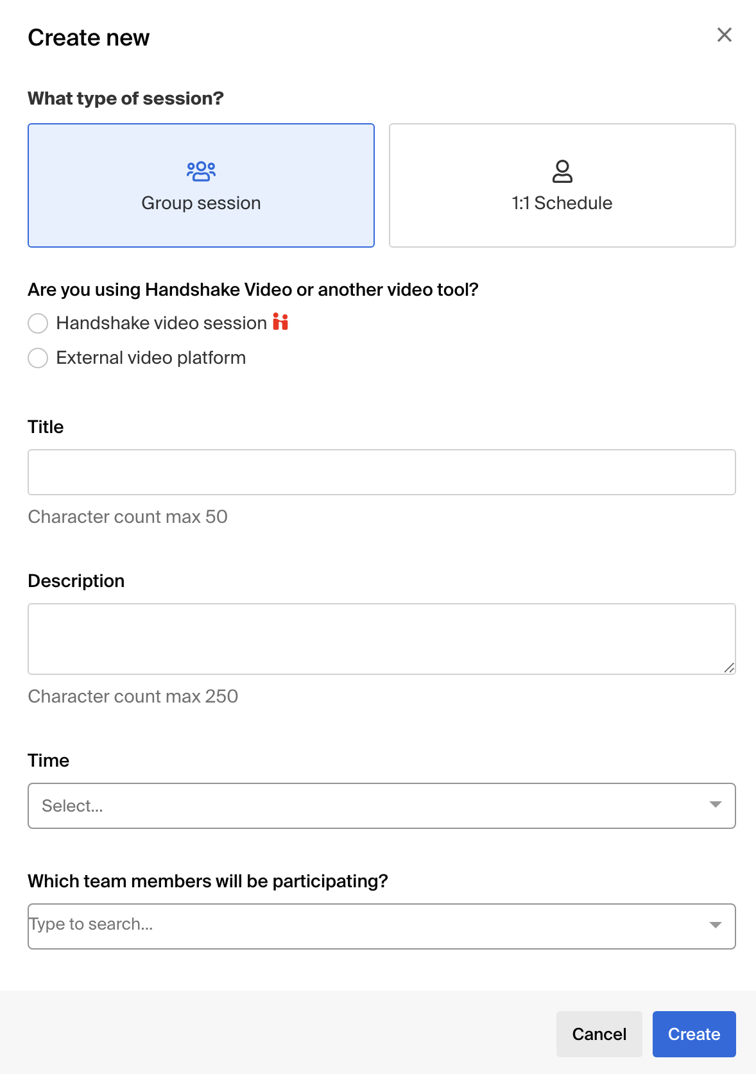This screenshot has width=756, height=1074.
Task: Click the red Handshake logo icon
Action: tap(280, 322)
